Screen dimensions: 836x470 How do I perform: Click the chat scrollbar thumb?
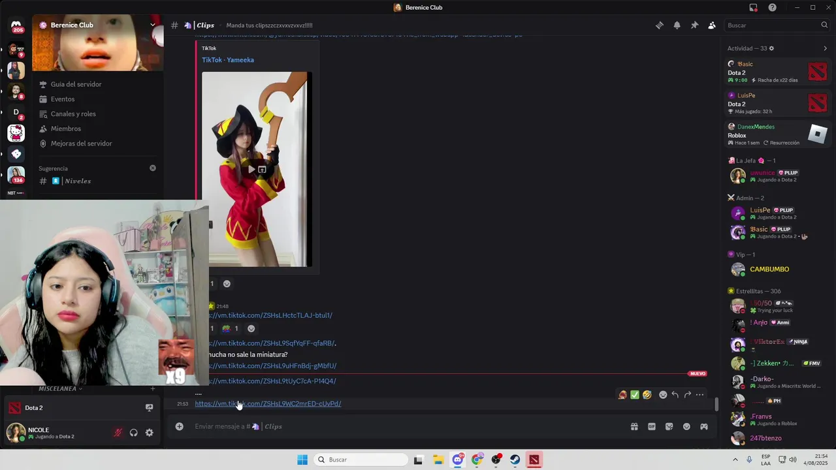click(x=716, y=404)
